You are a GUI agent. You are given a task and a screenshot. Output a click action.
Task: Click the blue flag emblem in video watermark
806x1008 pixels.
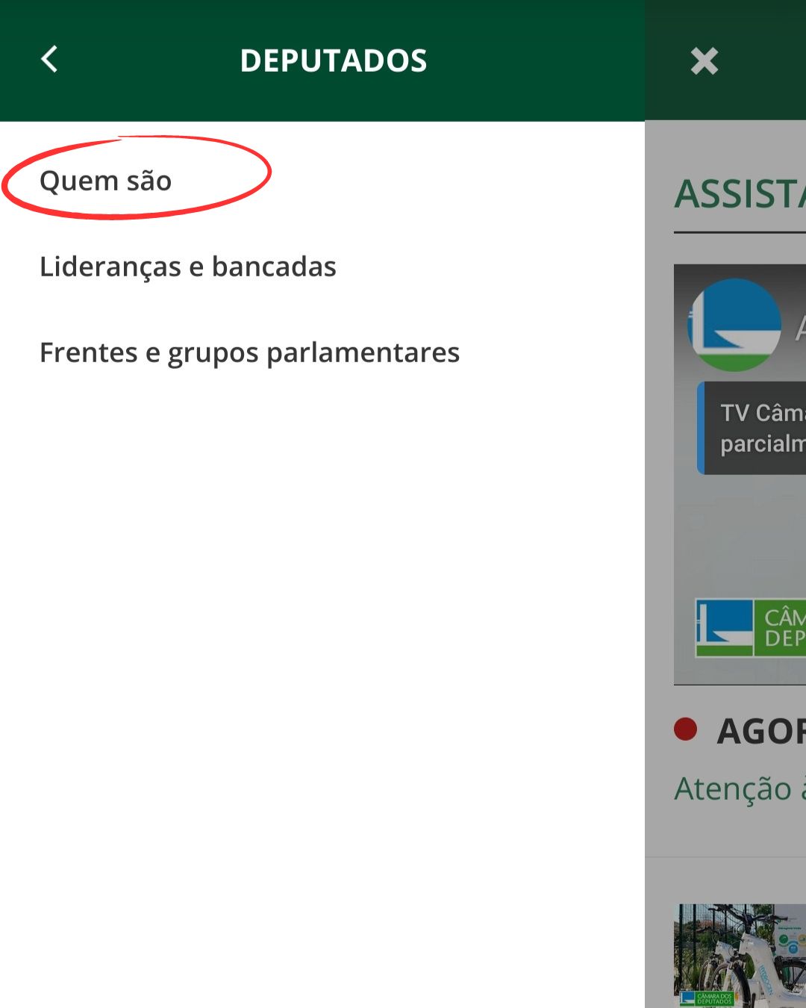[x=724, y=628]
